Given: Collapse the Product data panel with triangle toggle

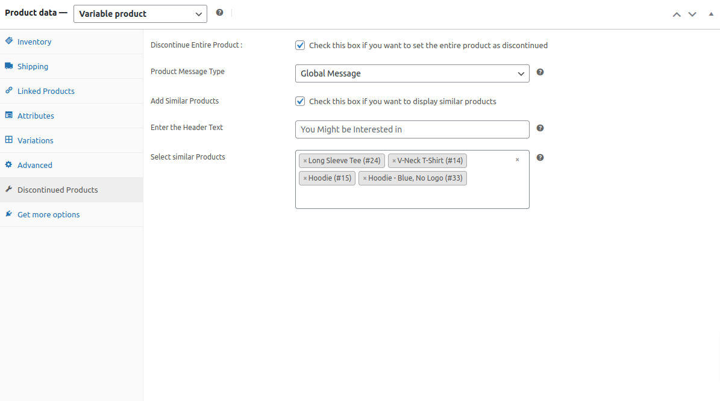Looking at the screenshot, I should coord(710,14).
